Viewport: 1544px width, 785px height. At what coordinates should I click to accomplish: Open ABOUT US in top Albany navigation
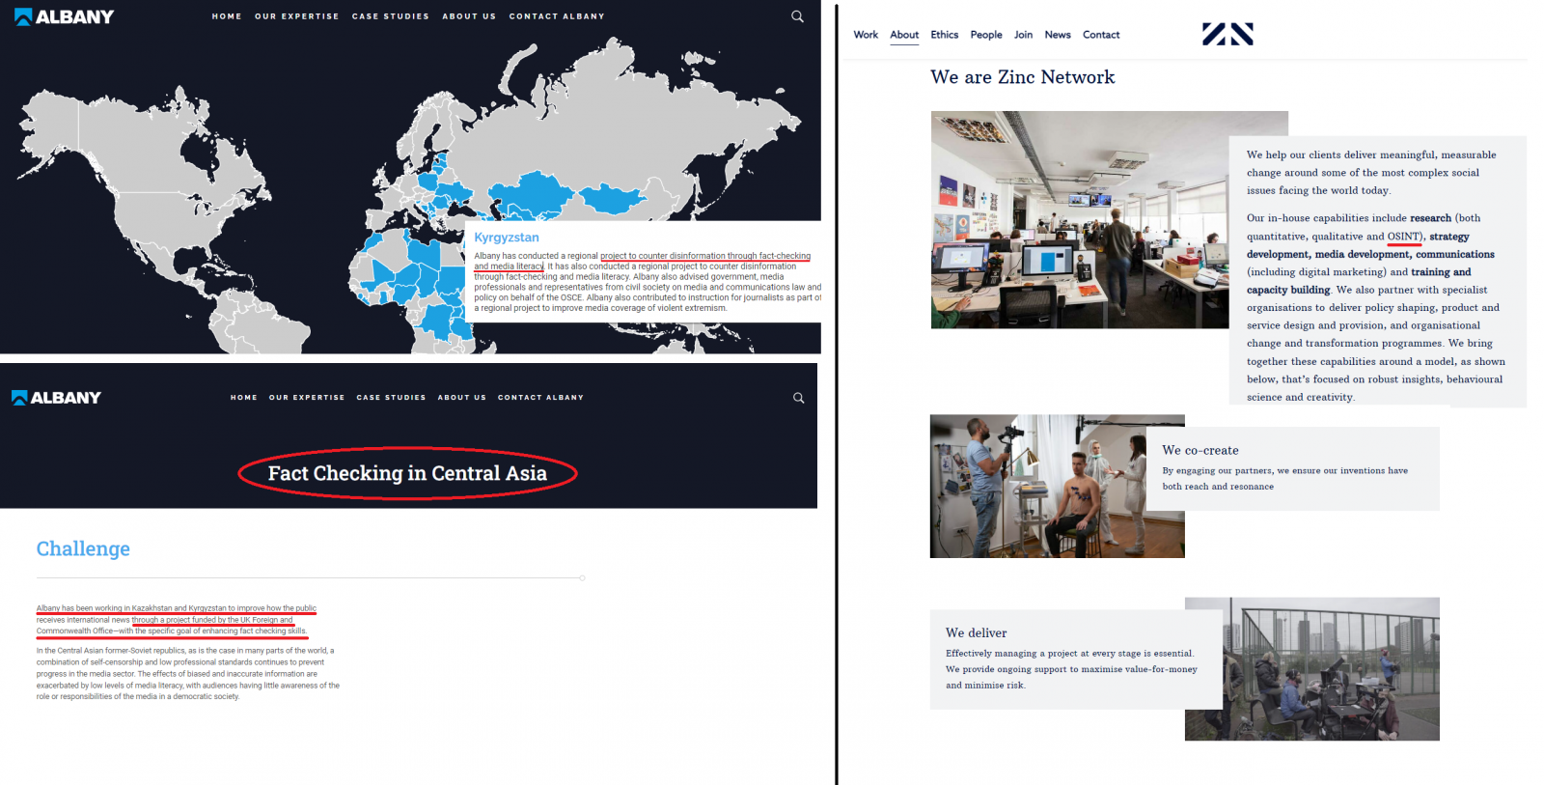(469, 16)
